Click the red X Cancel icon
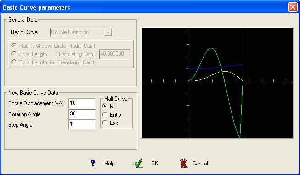 184,164
